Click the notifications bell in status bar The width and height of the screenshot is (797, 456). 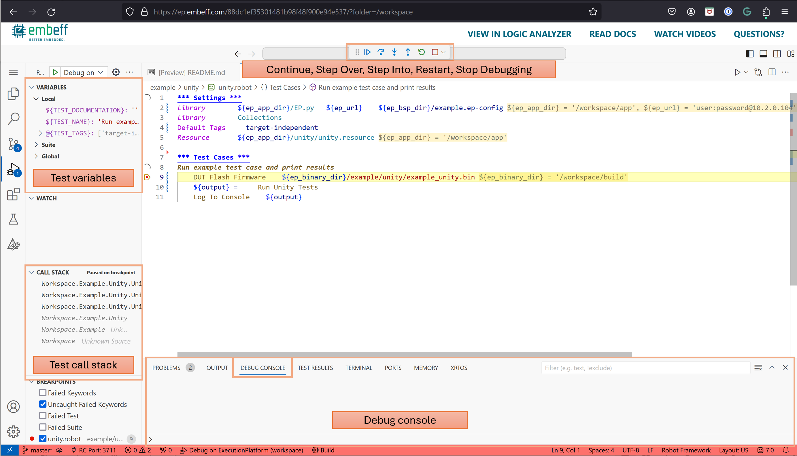point(785,450)
